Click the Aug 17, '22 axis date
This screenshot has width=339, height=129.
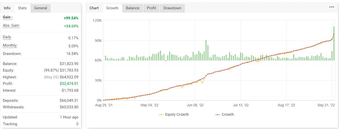286,105
